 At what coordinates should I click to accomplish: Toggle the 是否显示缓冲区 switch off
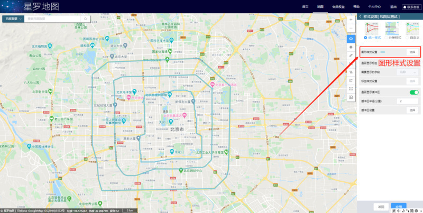click(x=414, y=92)
